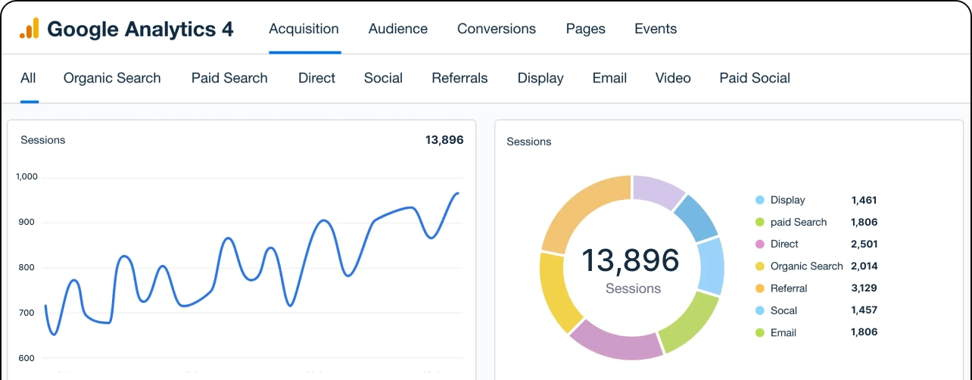Click the Referral label in legend
972x380 pixels.
pos(788,288)
